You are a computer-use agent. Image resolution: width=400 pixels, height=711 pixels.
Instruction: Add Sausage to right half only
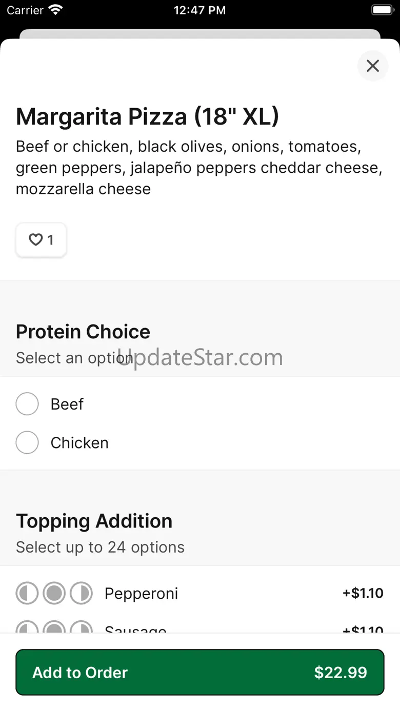(x=81, y=627)
